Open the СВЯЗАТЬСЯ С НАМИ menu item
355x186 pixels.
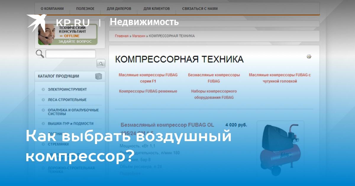[200, 9]
